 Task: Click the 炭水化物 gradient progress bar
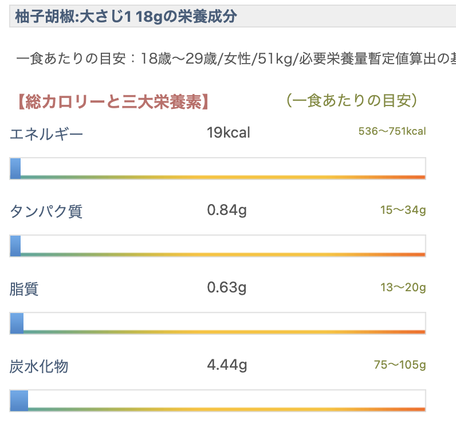click(x=218, y=400)
